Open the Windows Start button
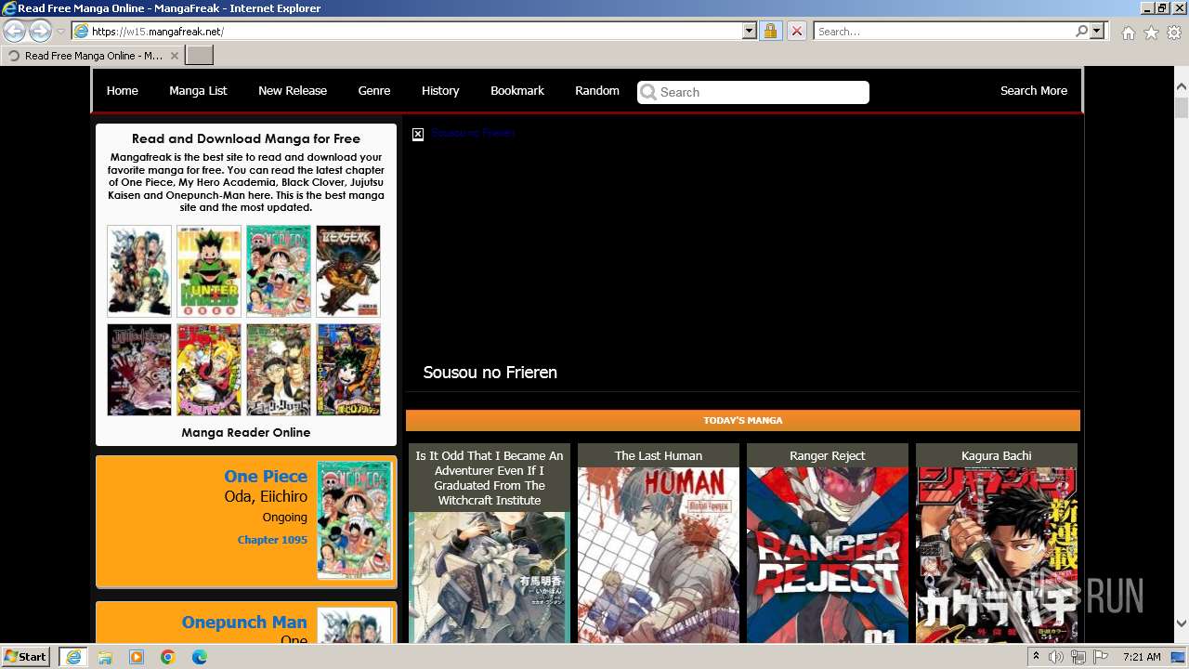This screenshot has height=669, width=1189. tap(26, 657)
